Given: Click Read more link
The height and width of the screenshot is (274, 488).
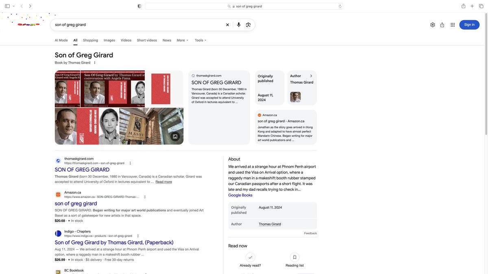Looking at the screenshot, I should 163,182.
